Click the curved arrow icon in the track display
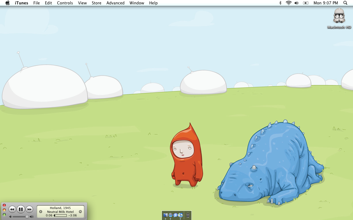353x220 pixels. click(x=80, y=212)
